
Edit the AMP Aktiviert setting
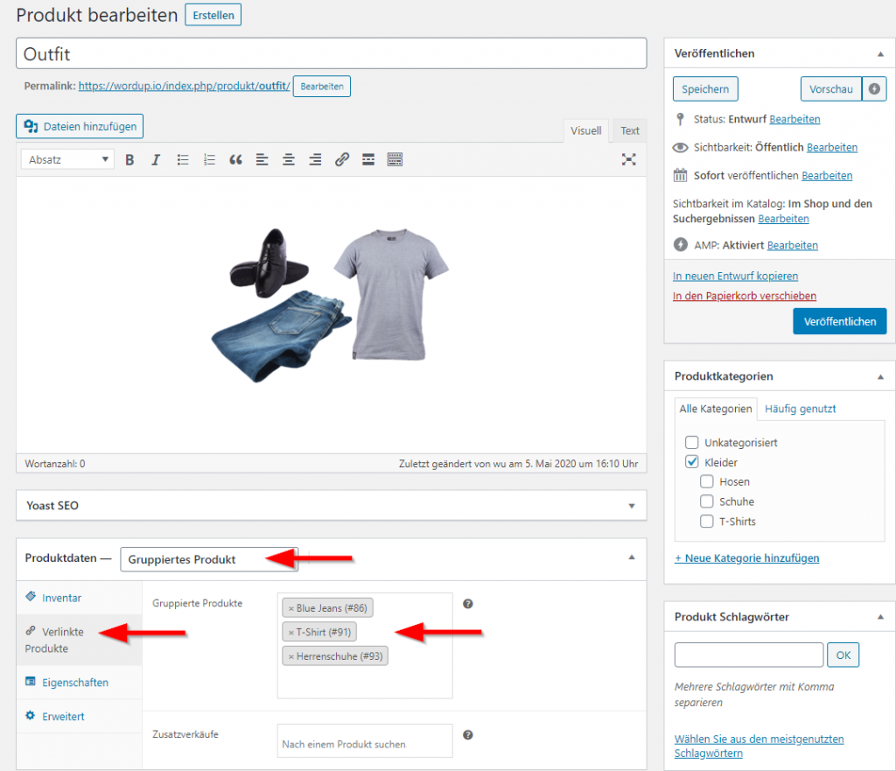792,245
